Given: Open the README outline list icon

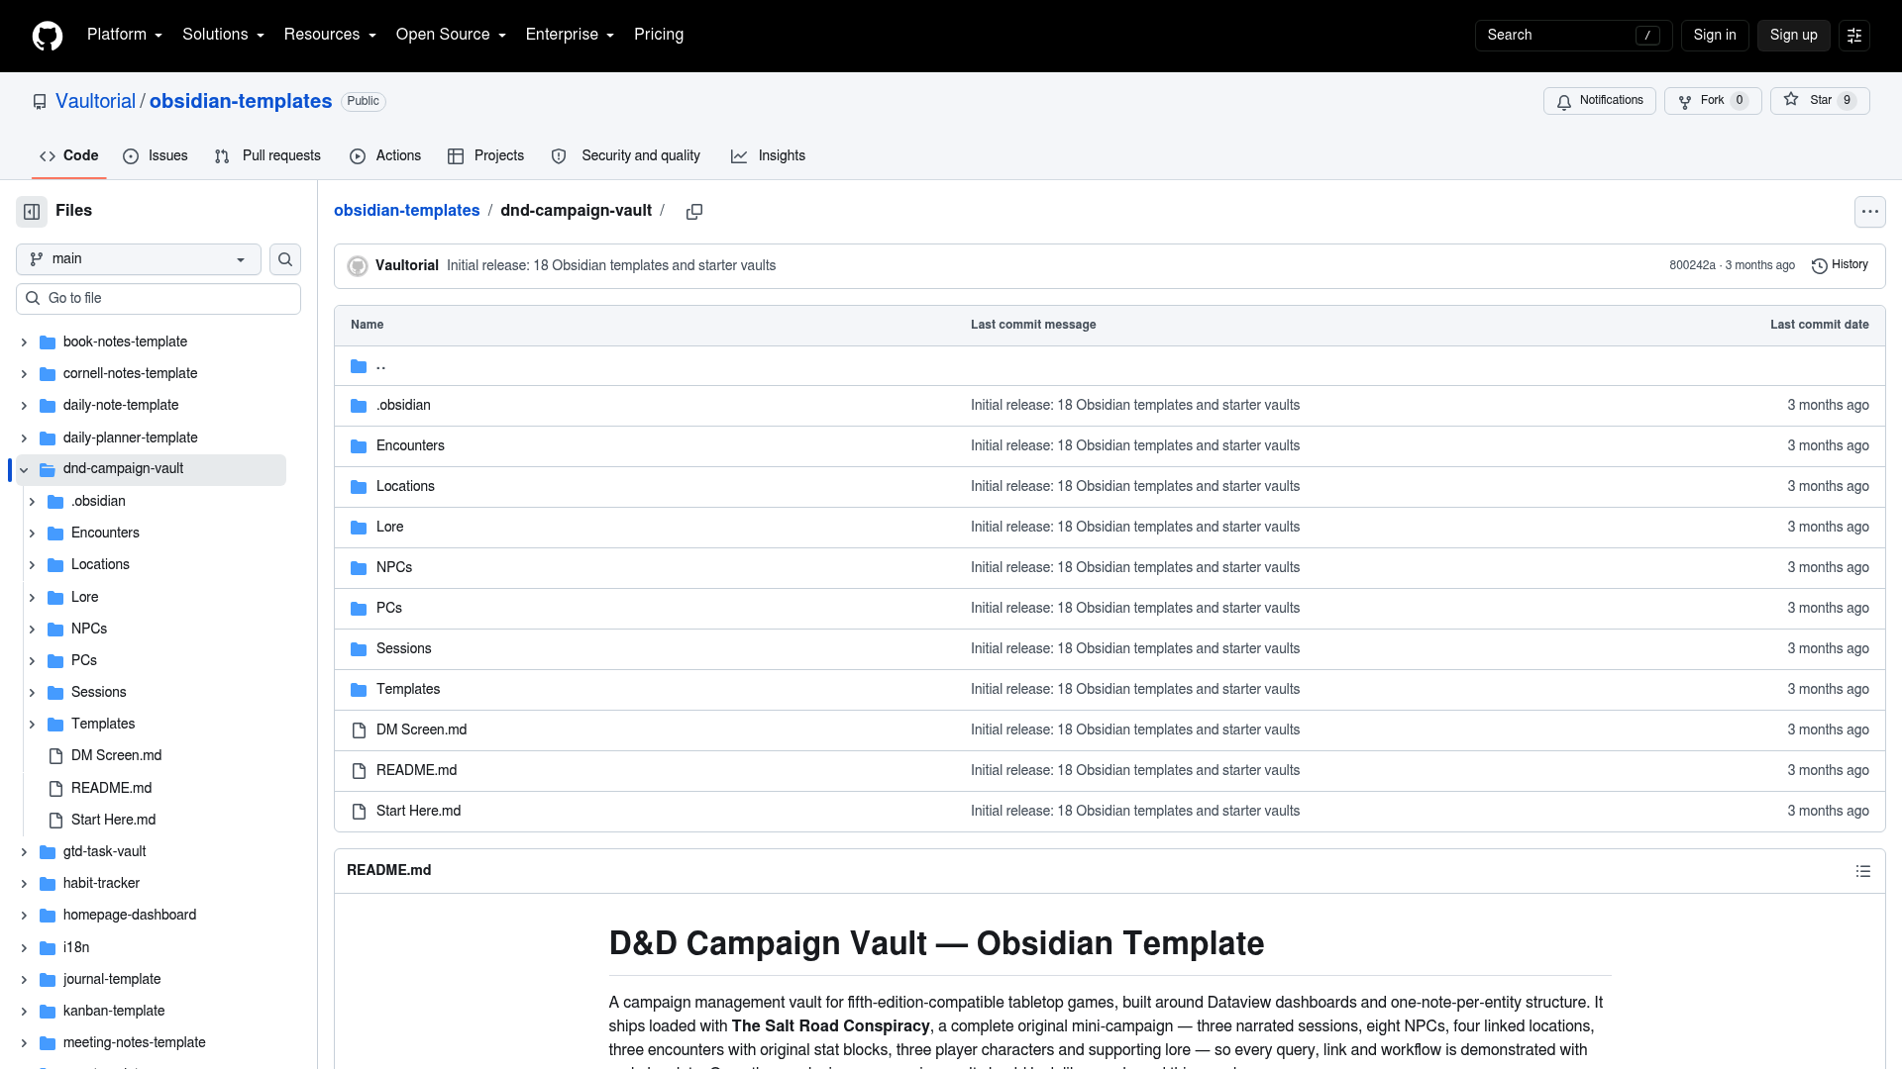Looking at the screenshot, I should click(x=1862, y=871).
